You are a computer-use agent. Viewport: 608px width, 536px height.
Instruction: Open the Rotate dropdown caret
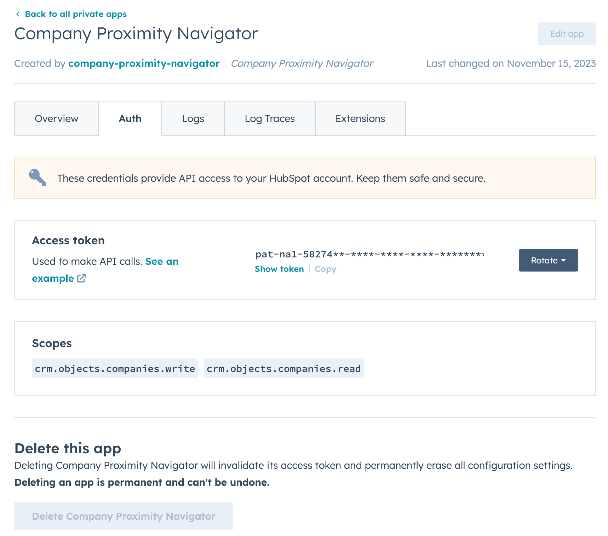(564, 260)
